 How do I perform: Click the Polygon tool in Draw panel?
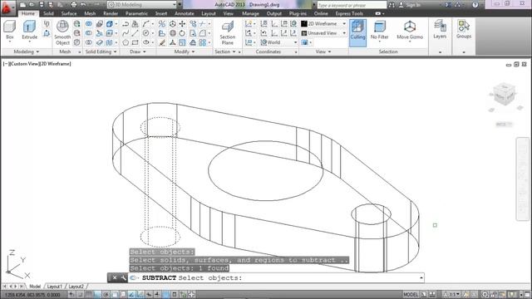tap(126, 42)
